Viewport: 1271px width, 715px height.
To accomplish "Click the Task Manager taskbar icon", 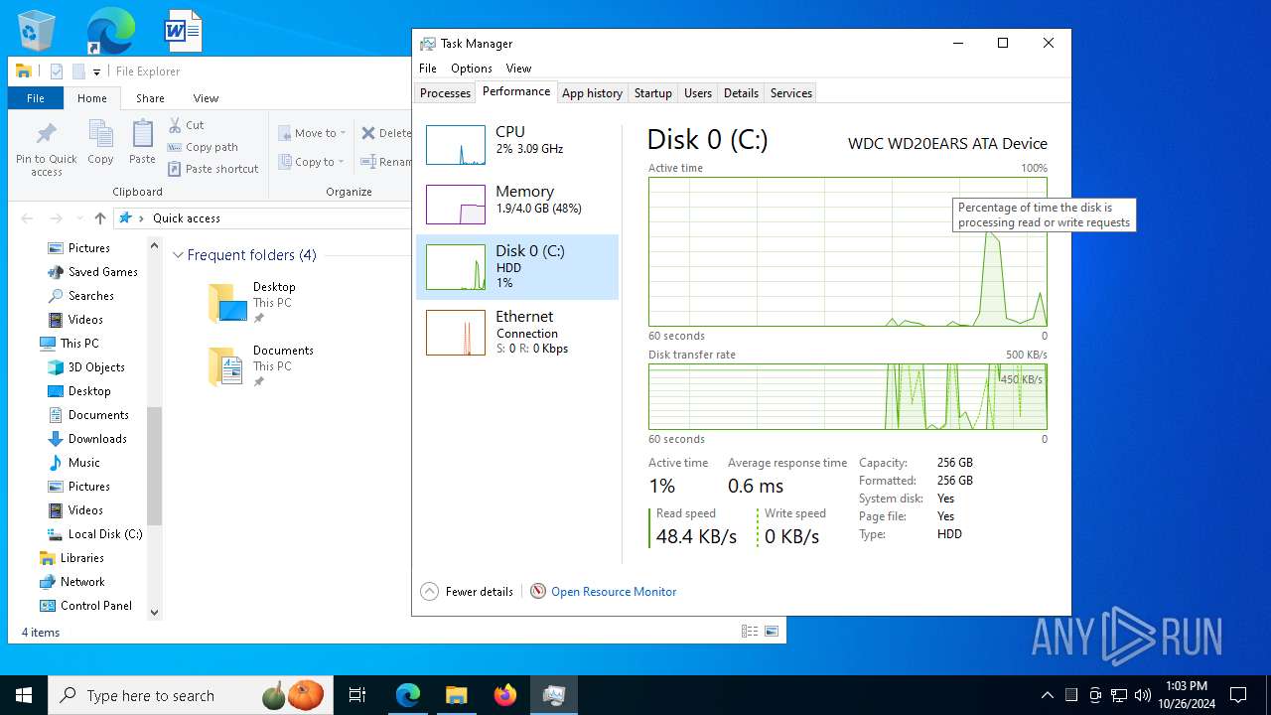I will [554, 695].
